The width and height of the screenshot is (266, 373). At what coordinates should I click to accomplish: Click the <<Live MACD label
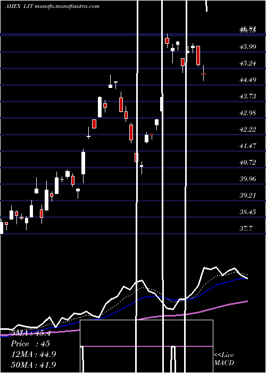pos(224,359)
